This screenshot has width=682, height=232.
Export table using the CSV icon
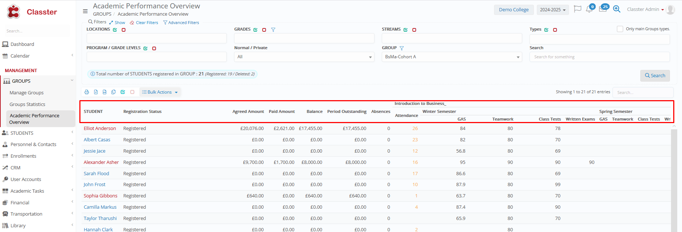click(105, 92)
